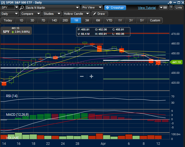Toggle the Crosshair mode

point(115,8)
